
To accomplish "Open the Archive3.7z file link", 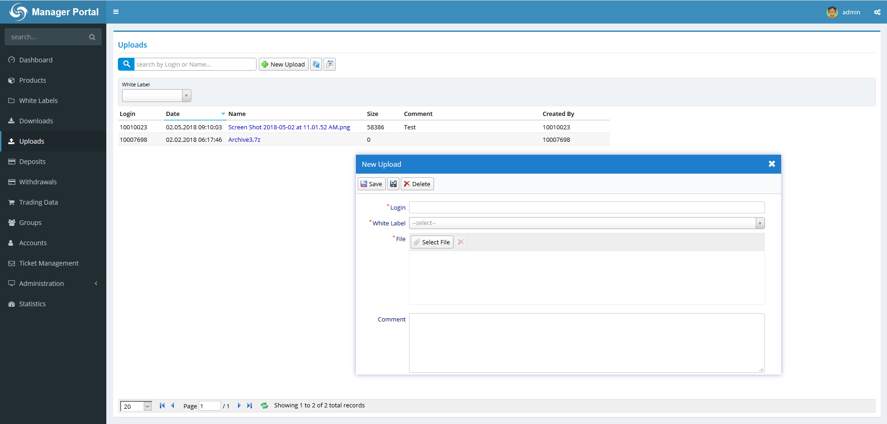I will pos(244,139).
